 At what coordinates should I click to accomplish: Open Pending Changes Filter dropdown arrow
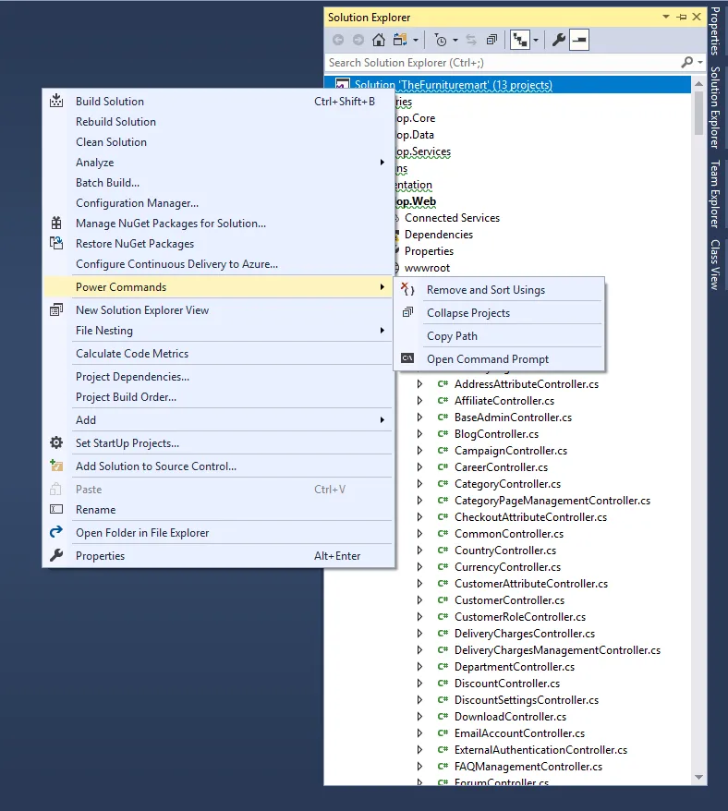coord(455,41)
